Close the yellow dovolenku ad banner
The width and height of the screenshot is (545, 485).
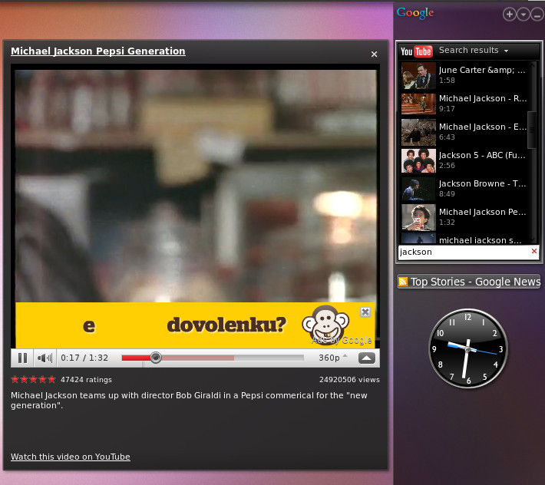tap(365, 312)
